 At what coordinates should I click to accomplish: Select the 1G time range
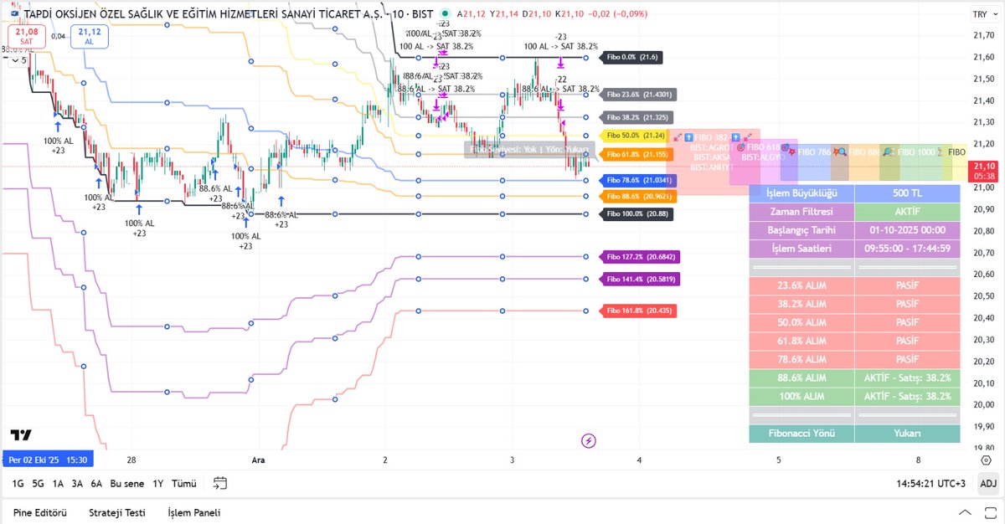(x=18, y=484)
